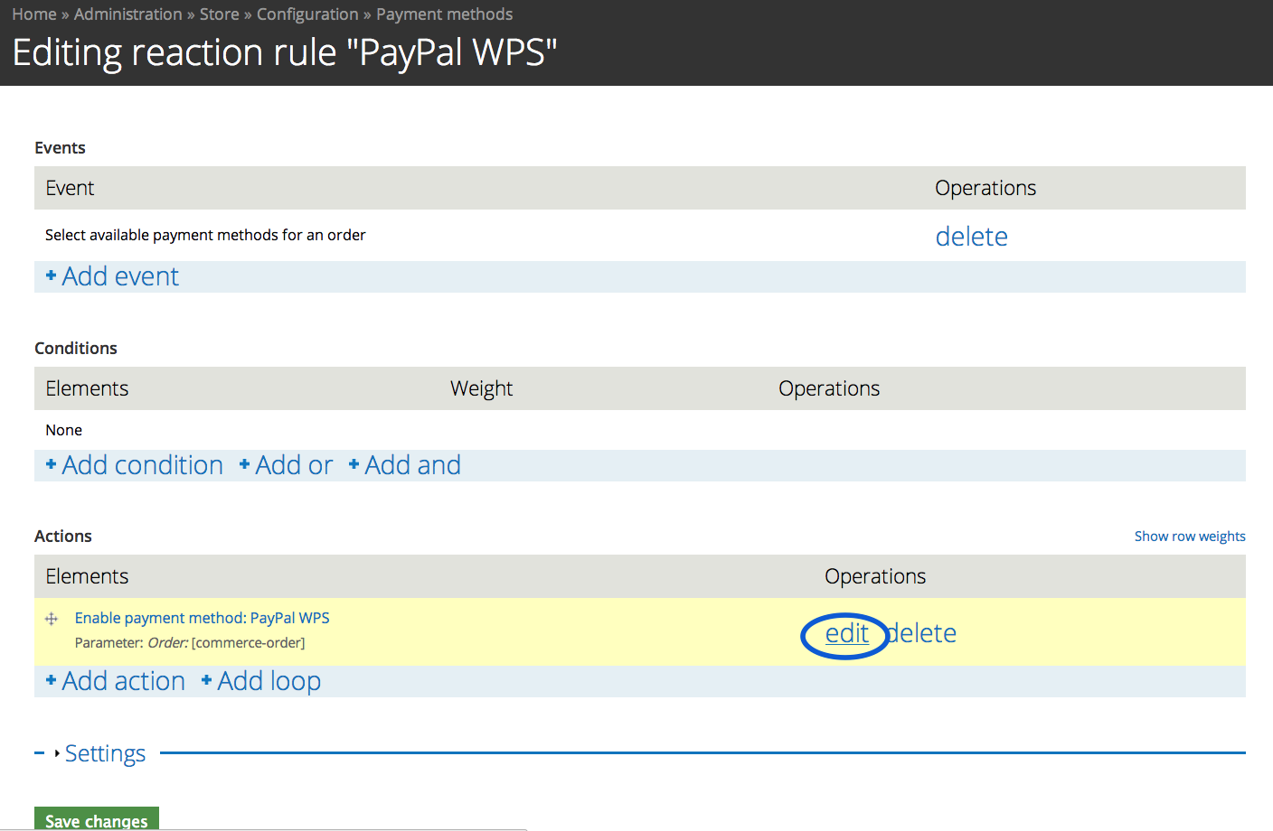This screenshot has width=1273, height=831.
Task: Open Administration breadcrumb link
Action: 128,14
